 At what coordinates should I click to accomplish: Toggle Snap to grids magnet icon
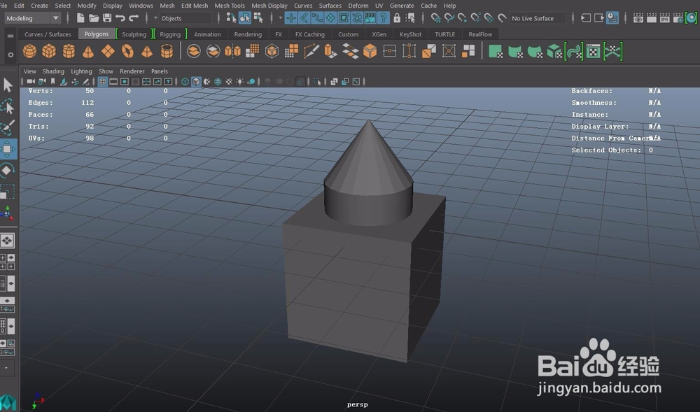click(x=436, y=17)
